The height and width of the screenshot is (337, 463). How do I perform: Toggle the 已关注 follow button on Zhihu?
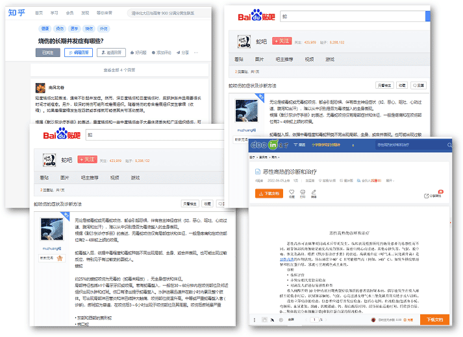click(48, 52)
